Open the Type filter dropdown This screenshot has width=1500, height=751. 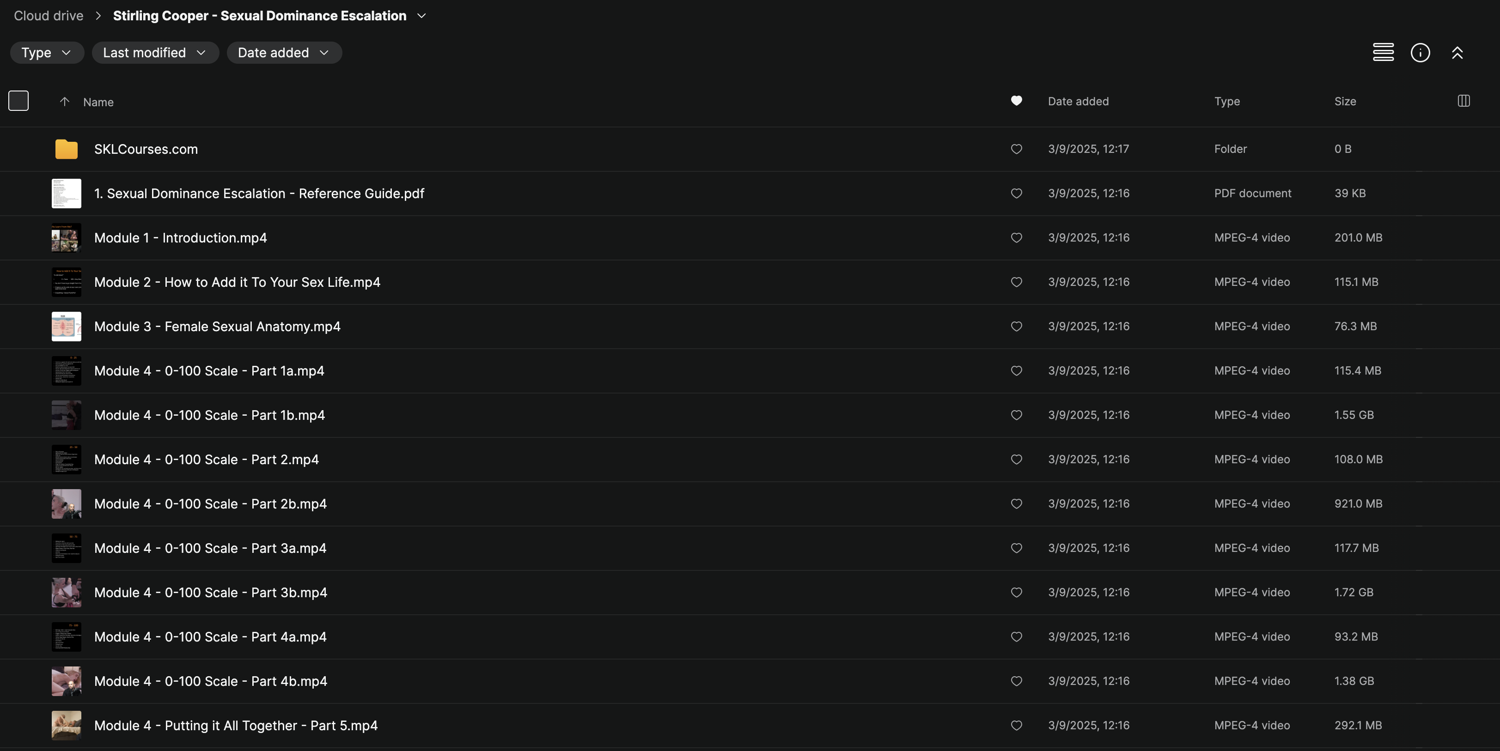(x=47, y=52)
